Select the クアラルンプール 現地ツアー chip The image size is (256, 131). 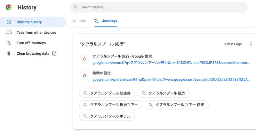tap(111, 105)
